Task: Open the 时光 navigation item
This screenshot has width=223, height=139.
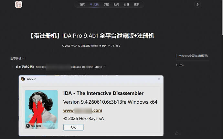Action: (x=116, y=5)
